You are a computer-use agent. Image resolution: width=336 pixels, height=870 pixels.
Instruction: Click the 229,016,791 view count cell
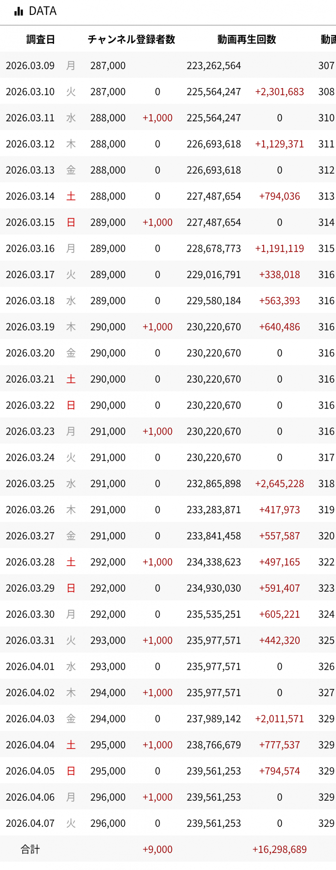214,275
